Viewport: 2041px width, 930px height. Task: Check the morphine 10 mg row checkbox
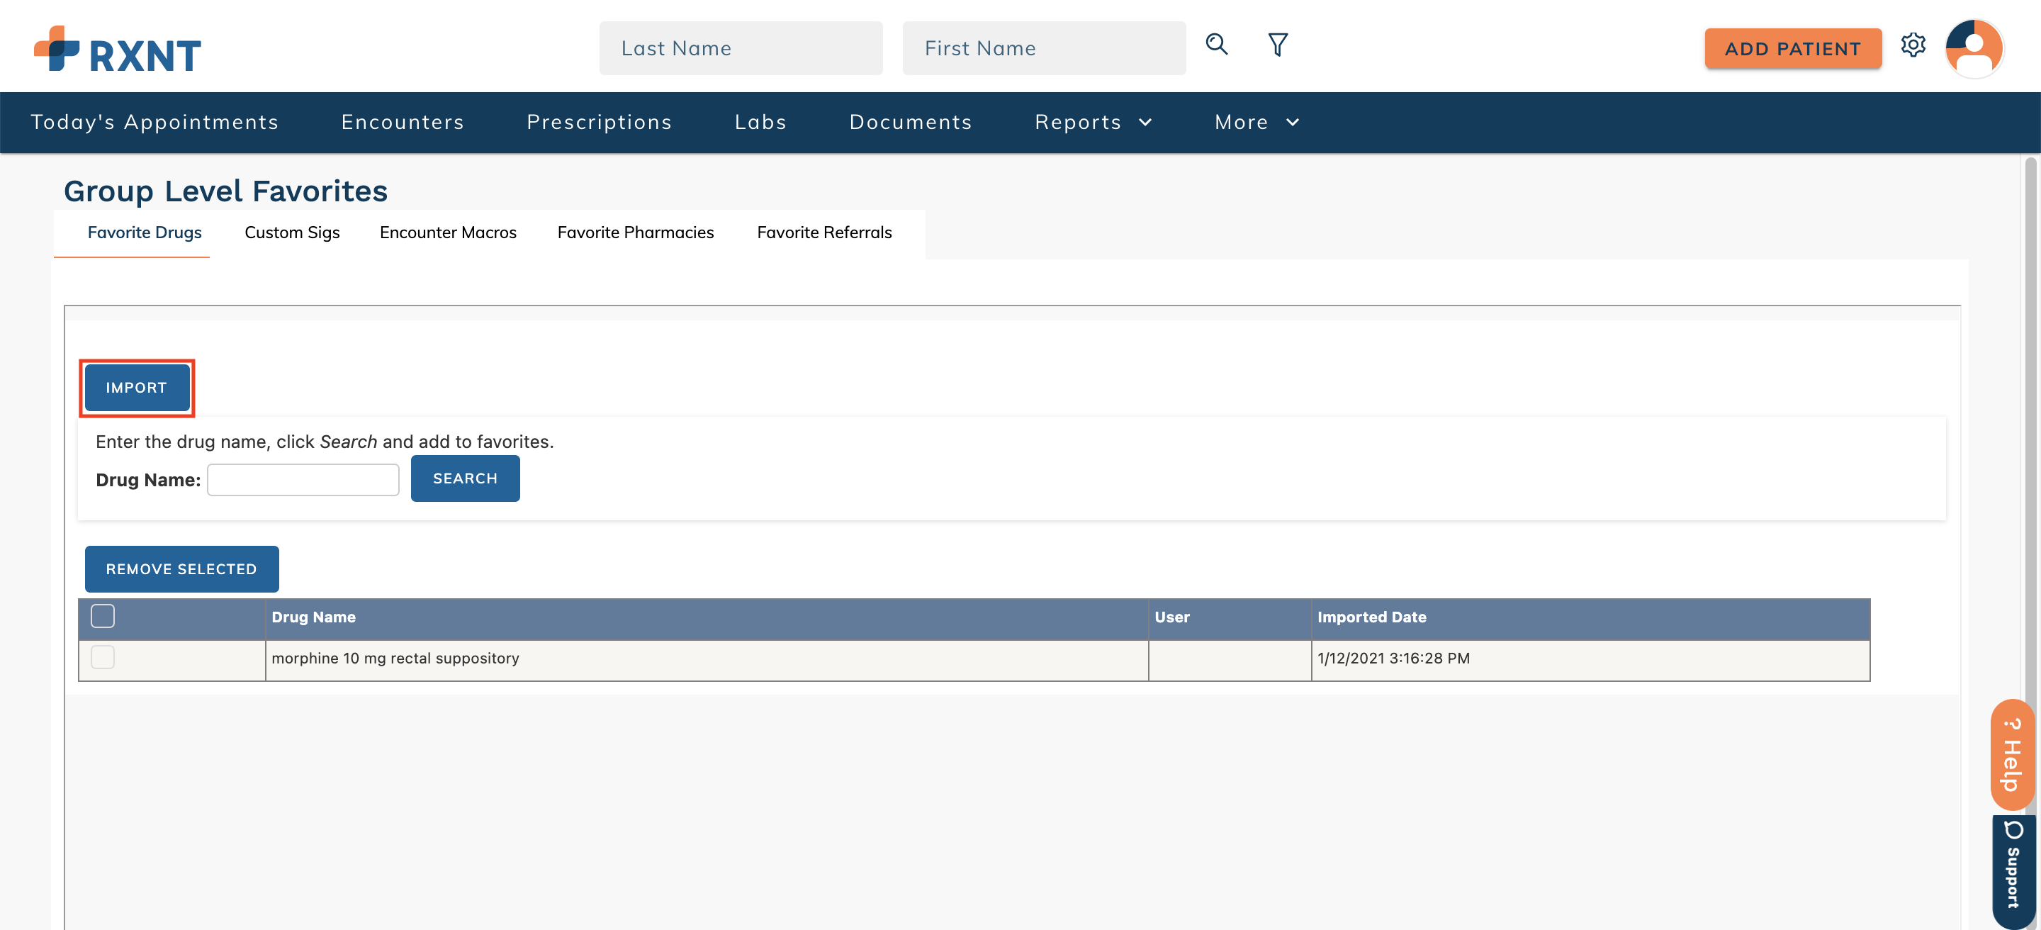tap(102, 658)
